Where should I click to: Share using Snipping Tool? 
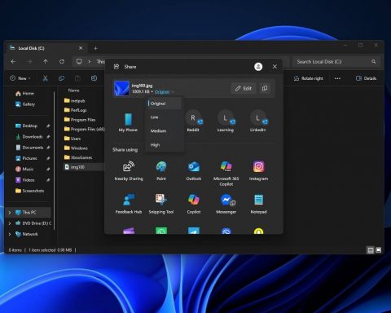point(161,204)
